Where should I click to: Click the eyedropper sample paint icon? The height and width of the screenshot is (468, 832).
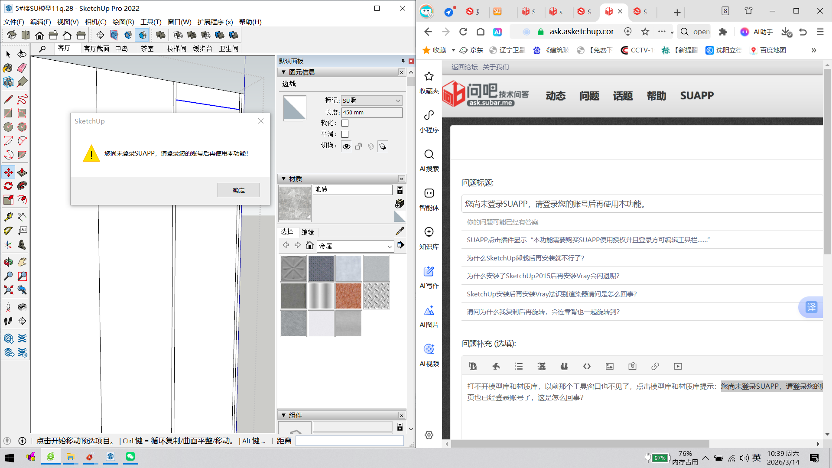pyautogui.click(x=400, y=231)
